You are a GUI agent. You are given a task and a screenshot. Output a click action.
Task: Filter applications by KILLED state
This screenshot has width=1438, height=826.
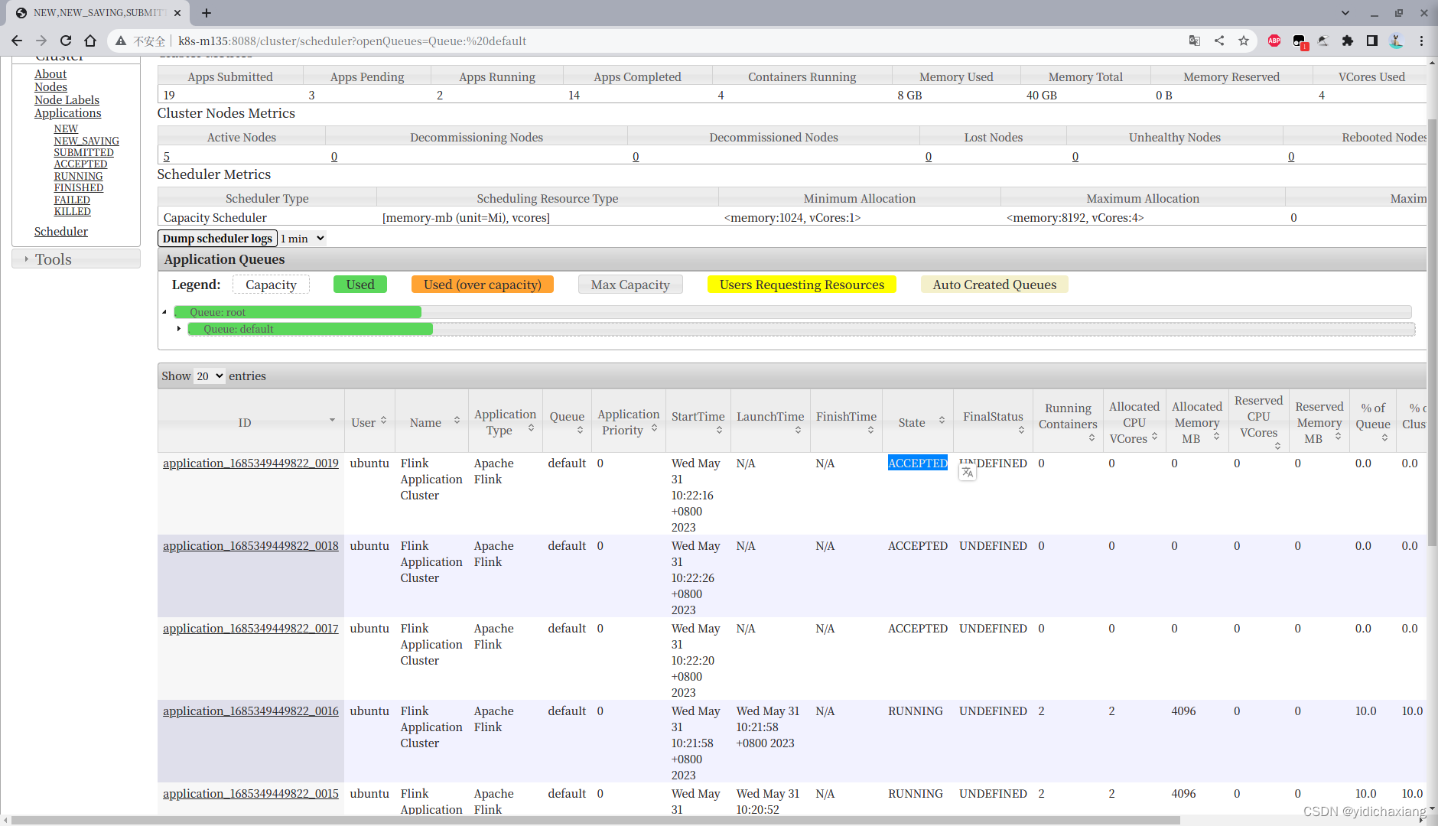[x=72, y=212]
